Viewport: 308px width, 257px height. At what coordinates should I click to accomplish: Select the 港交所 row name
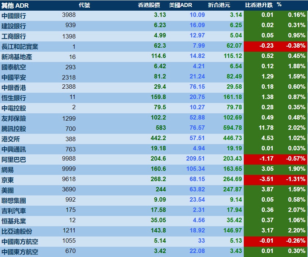click(11, 139)
